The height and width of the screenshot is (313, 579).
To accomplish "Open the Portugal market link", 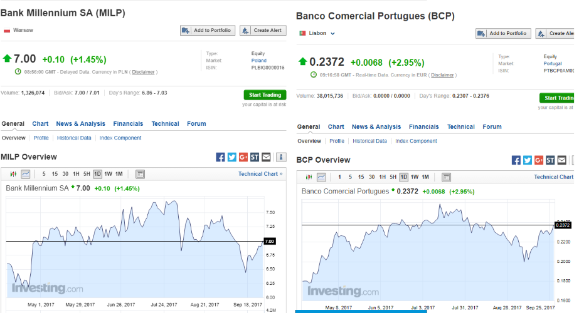I will pyautogui.click(x=553, y=63).
